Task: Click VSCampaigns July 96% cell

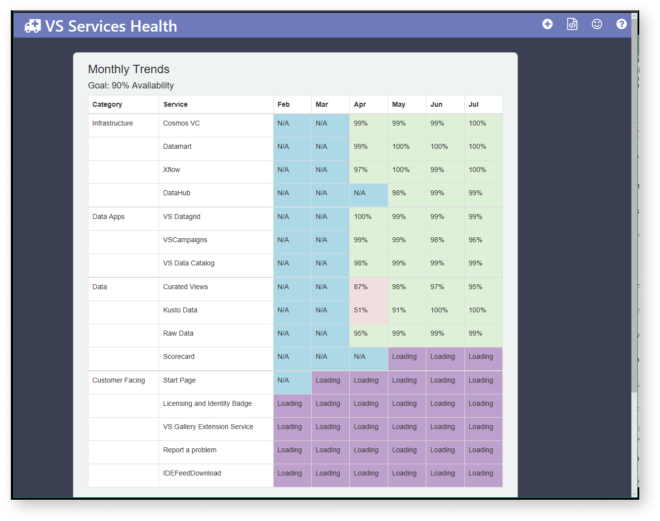Action: coord(484,242)
